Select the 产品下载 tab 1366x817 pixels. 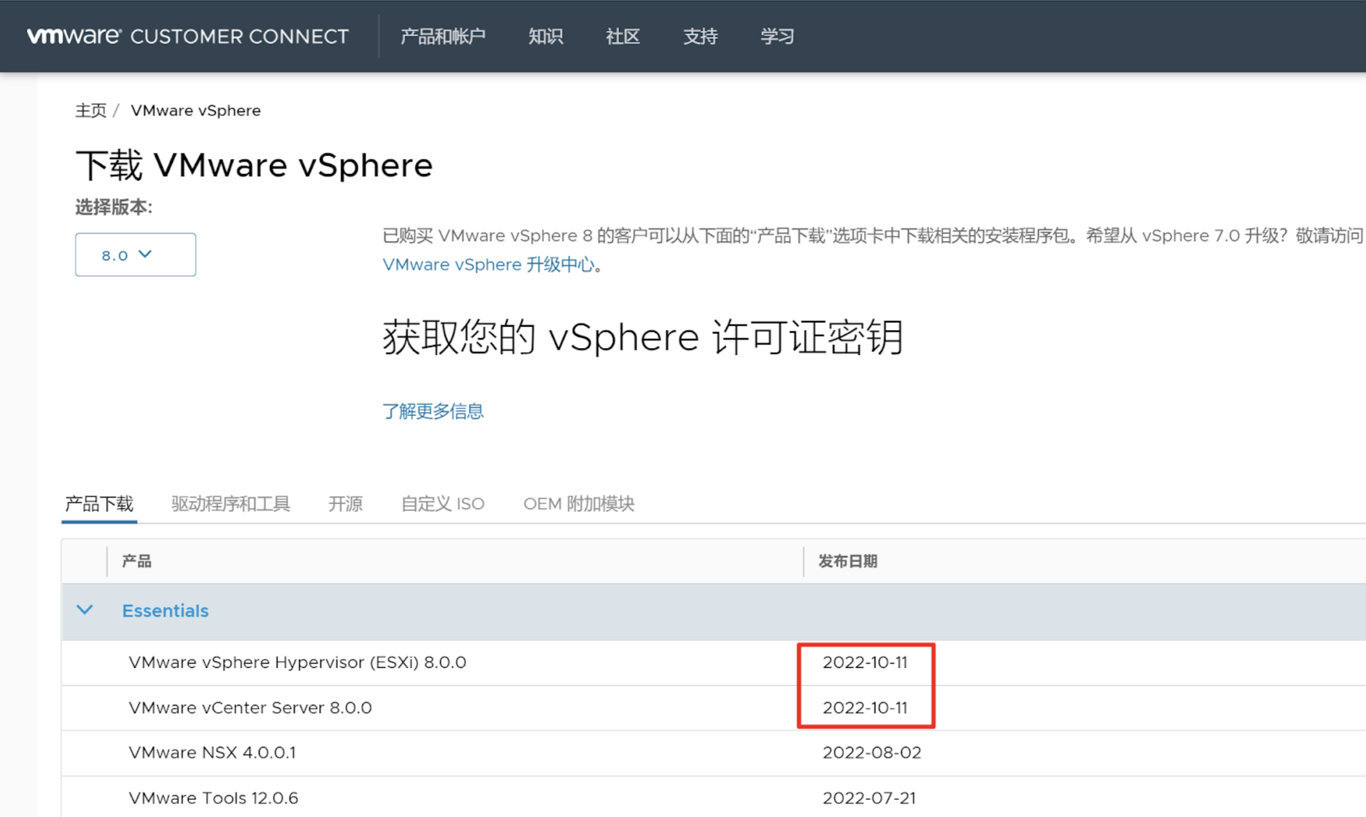99,504
